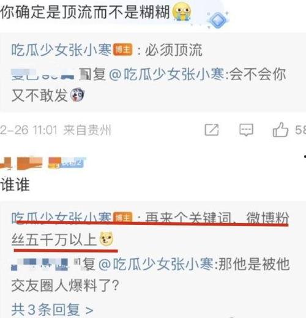Click the husky emoji after 又不敢发
Viewport: 306px width, 318px height.
pos(77,95)
